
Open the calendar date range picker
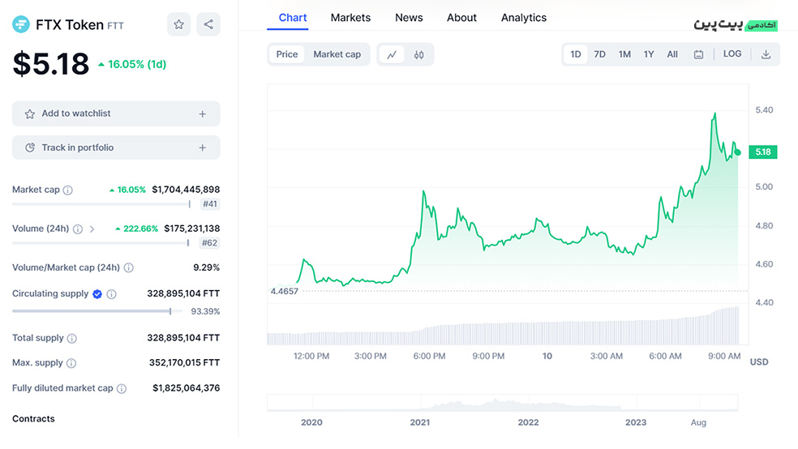coord(698,54)
